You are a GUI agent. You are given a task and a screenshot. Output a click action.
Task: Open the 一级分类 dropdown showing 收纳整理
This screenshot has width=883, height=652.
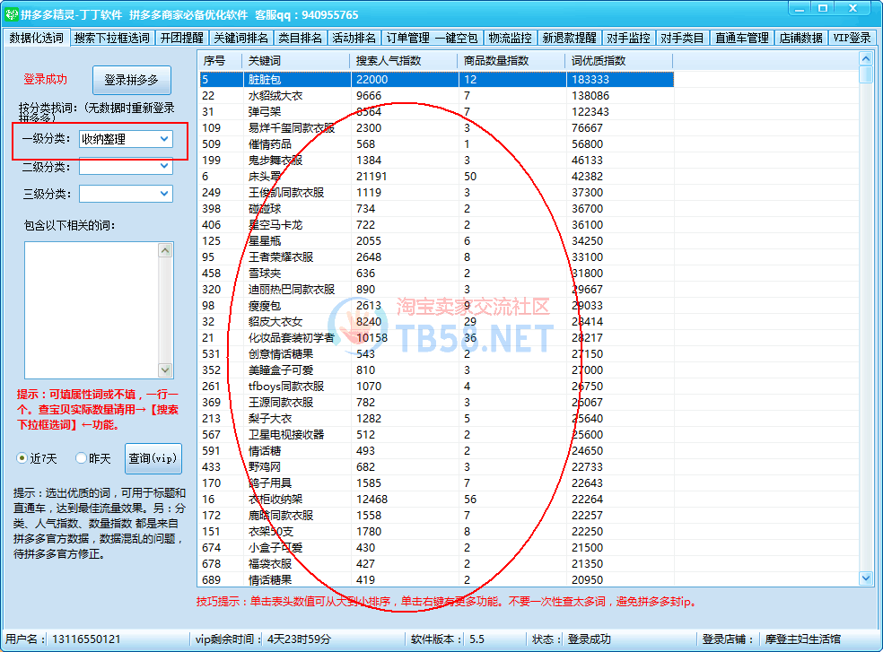click(x=126, y=139)
